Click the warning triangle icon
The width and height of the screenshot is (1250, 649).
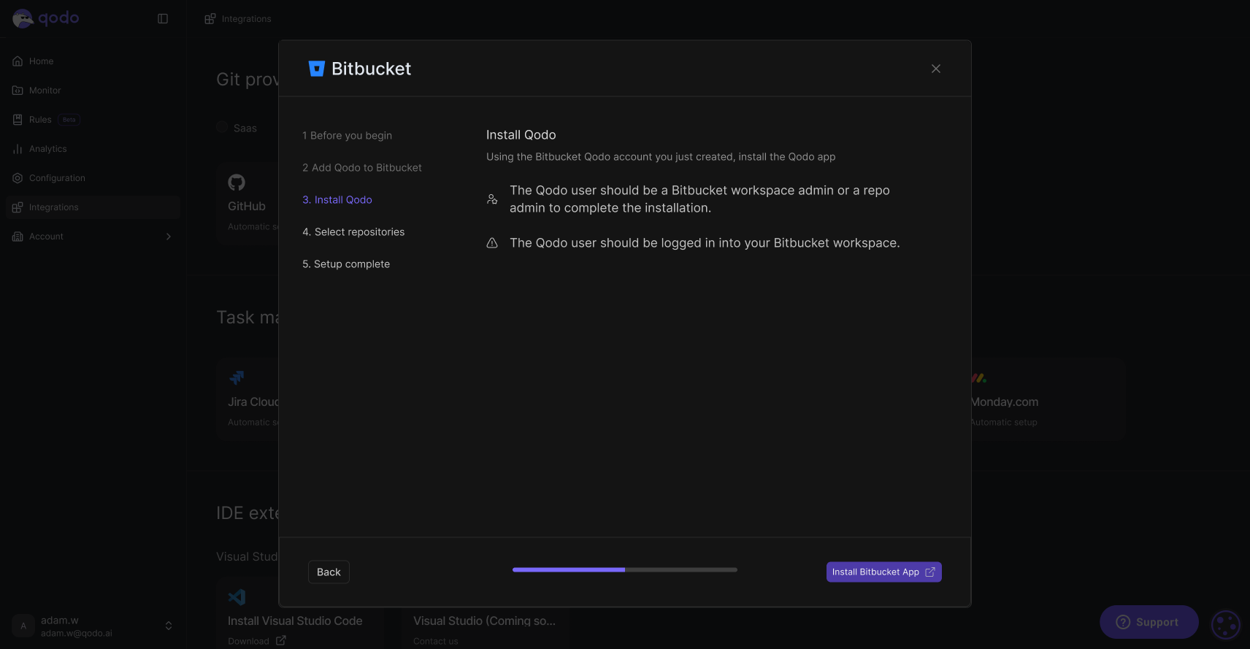tap(492, 243)
